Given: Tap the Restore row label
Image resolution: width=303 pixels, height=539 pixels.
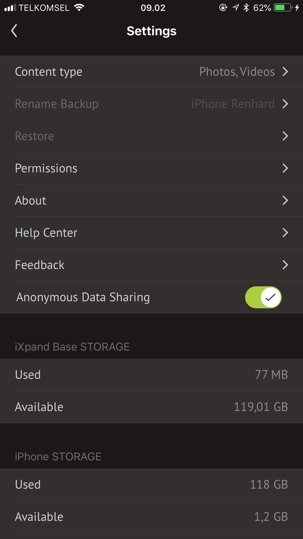Looking at the screenshot, I should point(35,136).
